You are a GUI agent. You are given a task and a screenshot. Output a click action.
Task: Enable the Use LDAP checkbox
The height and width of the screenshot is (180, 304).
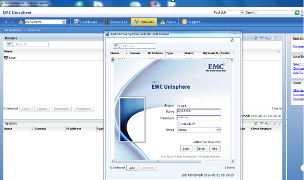(x=178, y=124)
